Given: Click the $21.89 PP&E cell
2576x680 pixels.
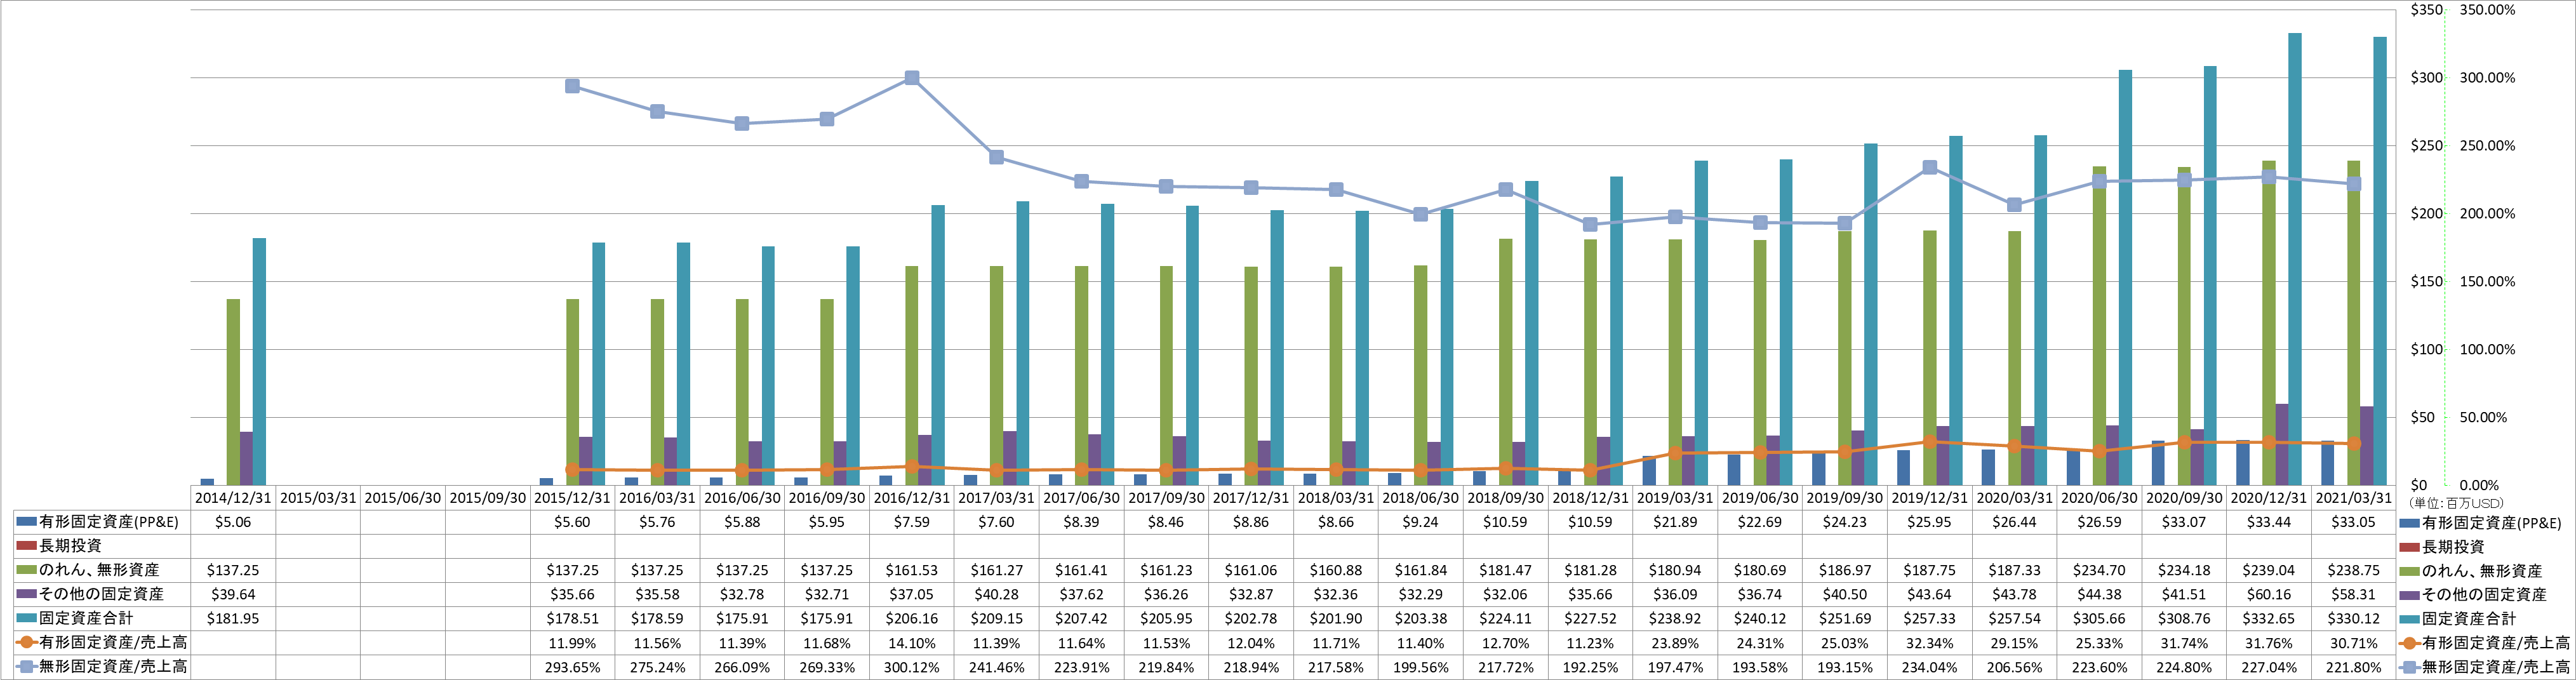Looking at the screenshot, I should coord(1675,522).
